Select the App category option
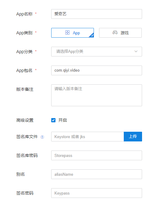 click(73, 33)
